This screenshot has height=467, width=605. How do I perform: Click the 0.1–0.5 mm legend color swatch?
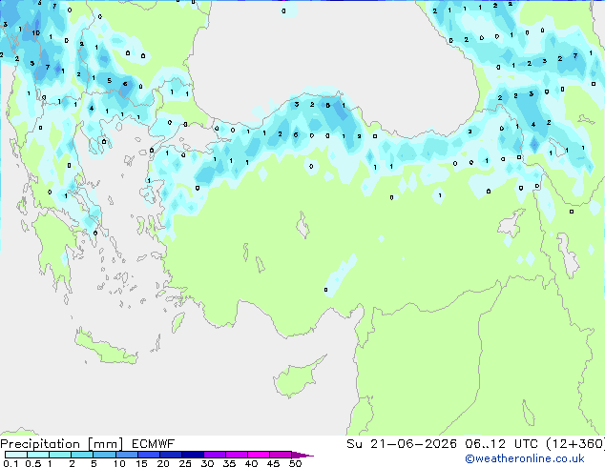pyautogui.click(x=16, y=455)
